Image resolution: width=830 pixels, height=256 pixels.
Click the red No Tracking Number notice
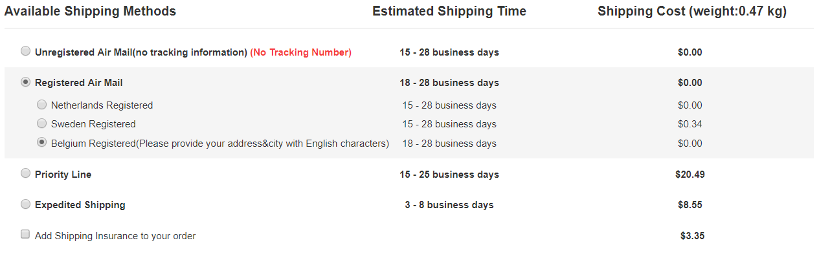point(301,52)
